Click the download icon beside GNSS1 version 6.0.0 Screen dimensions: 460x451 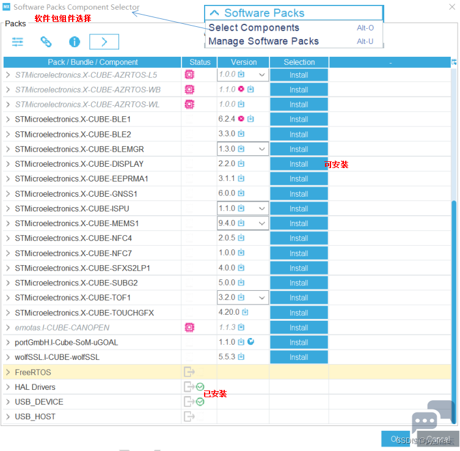tap(241, 193)
